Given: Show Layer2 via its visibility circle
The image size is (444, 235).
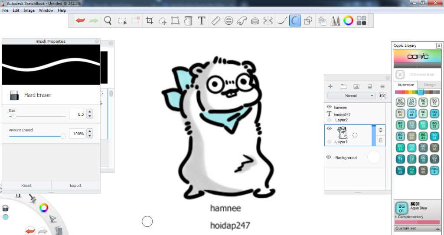Looking at the screenshot, I should click(x=329, y=120).
